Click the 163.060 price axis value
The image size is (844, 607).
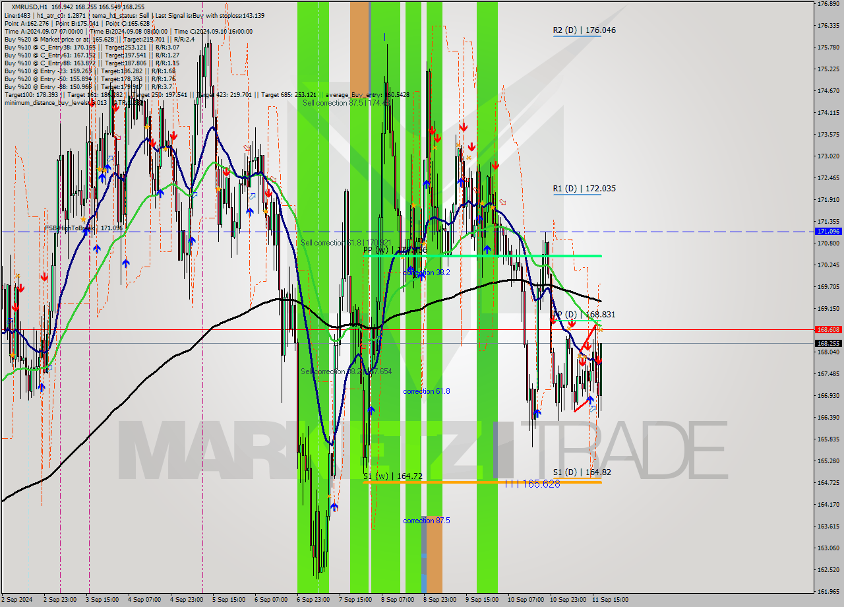point(828,548)
